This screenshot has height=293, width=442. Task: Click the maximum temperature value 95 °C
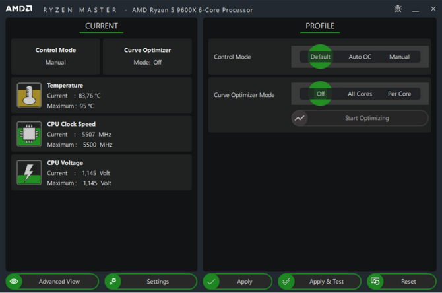click(86, 106)
